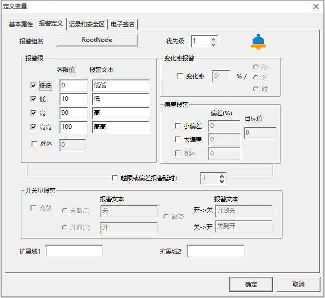This screenshot has width=325, height=298.
Task: Click the orange alarm bell icon
Action: (258, 42)
